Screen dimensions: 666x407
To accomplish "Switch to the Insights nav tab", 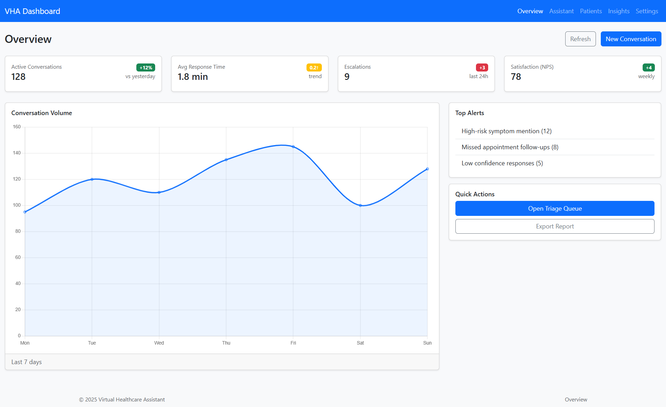I will (619, 11).
